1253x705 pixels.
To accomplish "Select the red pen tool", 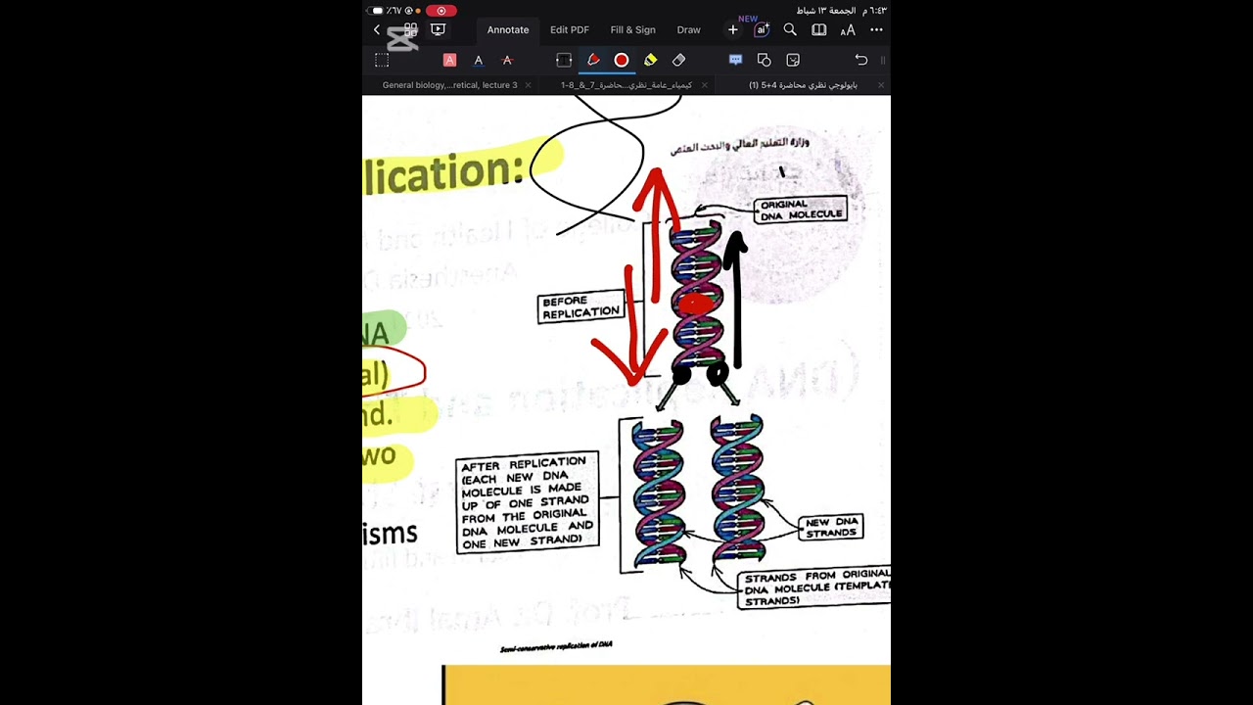I will pos(593,61).
